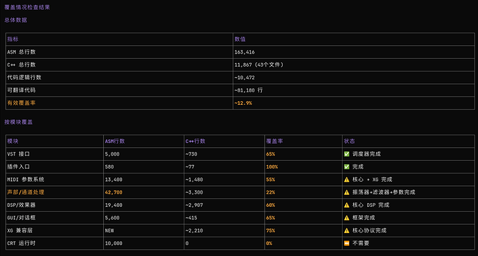Select the VST 接口 module name
The image size is (478, 256).
(x=19, y=154)
